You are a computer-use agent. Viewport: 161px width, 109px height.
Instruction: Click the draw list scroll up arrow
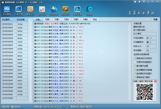30,20
